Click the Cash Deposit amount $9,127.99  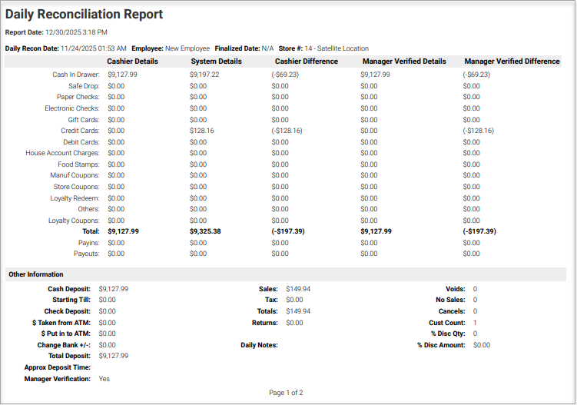(114, 289)
